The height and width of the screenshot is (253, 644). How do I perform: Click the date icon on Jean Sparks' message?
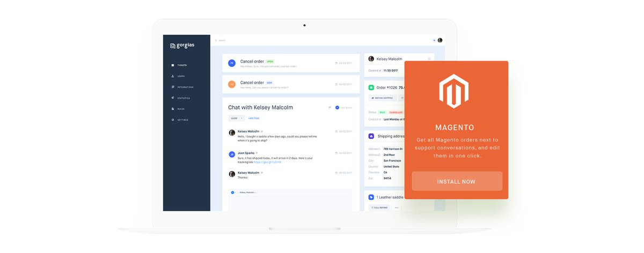(336, 153)
